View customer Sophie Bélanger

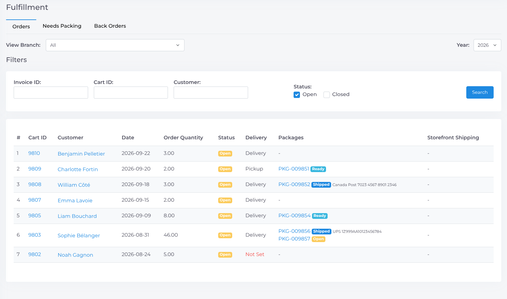79,235
